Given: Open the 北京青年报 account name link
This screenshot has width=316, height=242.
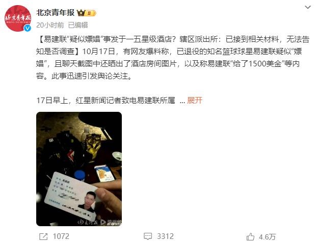Looking at the screenshot, I should pos(55,13).
